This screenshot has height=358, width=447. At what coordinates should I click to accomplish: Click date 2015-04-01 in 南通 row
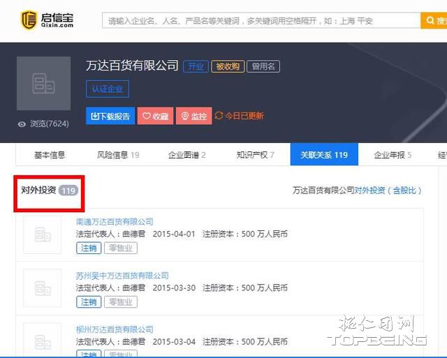pos(174,234)
